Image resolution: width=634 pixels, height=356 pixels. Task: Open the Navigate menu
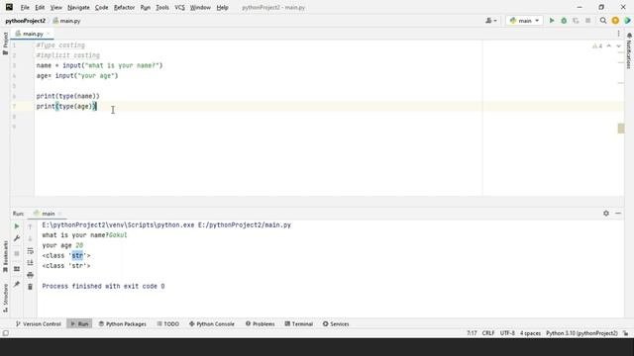78,7
